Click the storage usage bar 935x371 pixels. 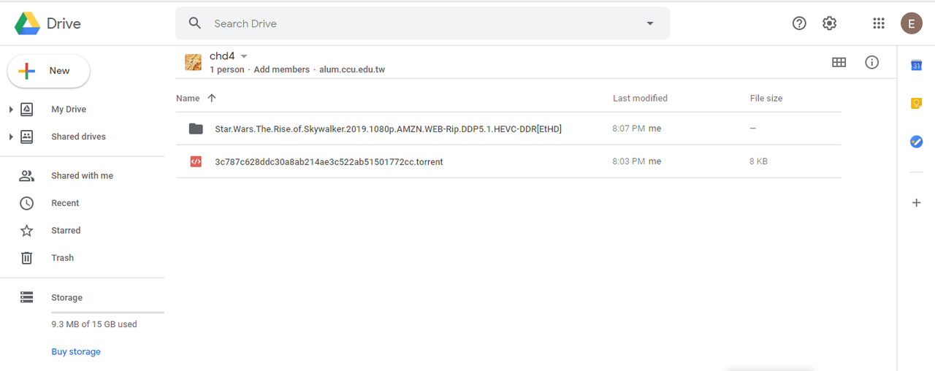pos(107,313)
